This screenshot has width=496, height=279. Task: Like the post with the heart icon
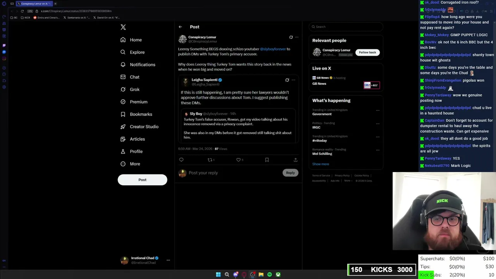[238, 160]
